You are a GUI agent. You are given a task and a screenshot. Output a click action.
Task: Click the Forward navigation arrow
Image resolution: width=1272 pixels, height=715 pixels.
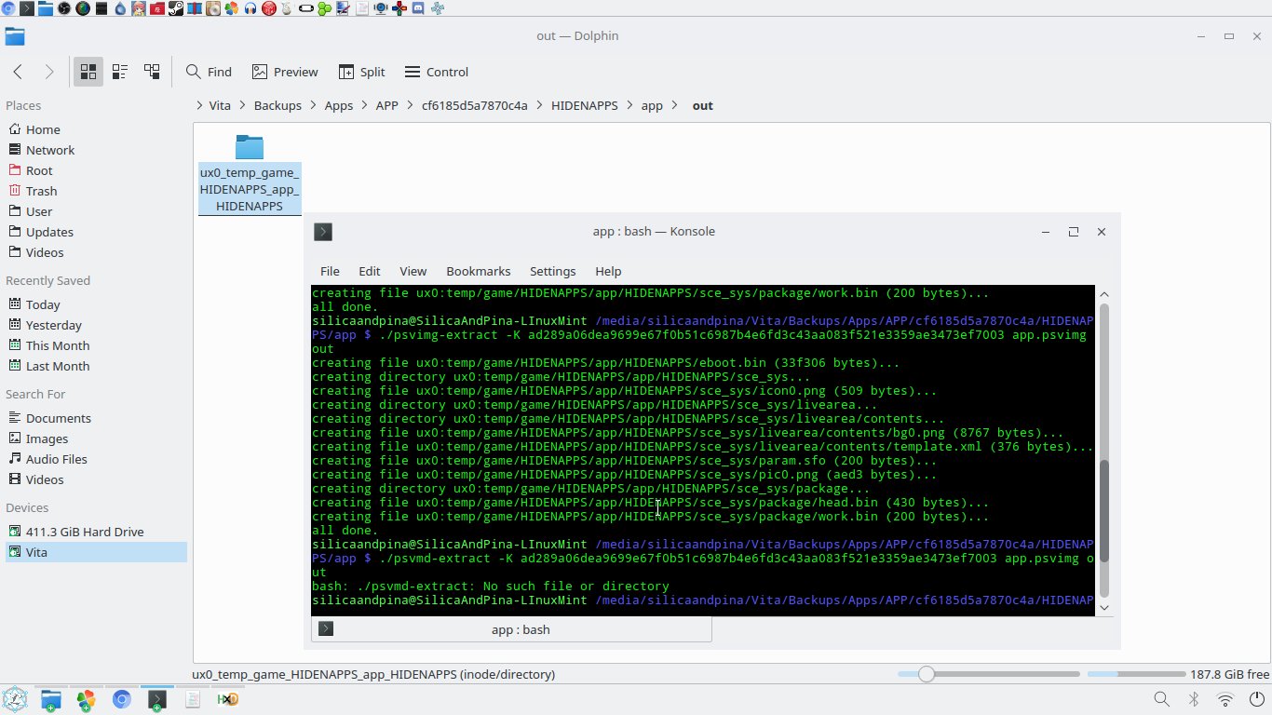(x=49, y=72)
